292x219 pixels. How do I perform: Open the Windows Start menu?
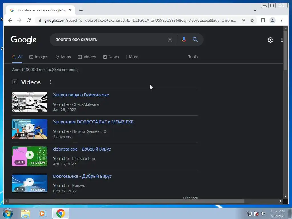[7, 213]
